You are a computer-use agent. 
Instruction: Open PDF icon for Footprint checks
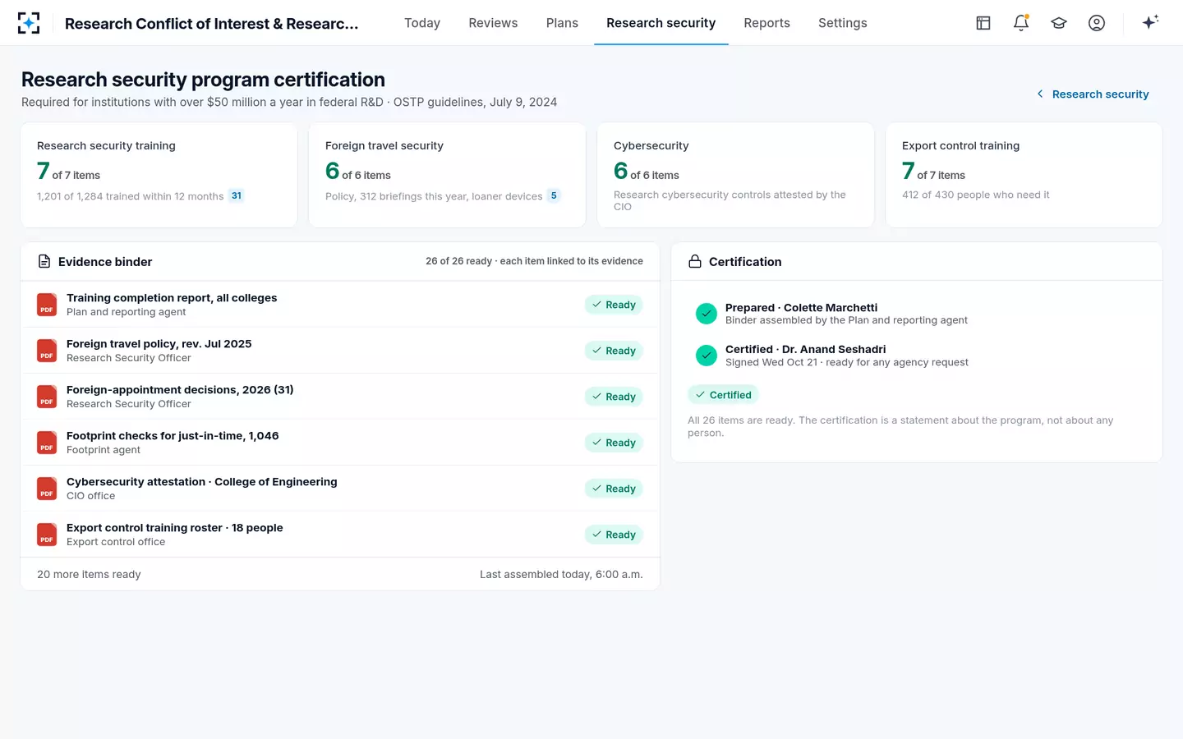point(47,443)
